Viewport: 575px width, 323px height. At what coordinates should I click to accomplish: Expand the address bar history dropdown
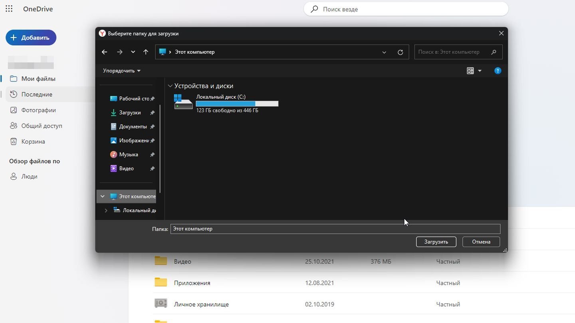pyautogui.click(x=384, y=52)
